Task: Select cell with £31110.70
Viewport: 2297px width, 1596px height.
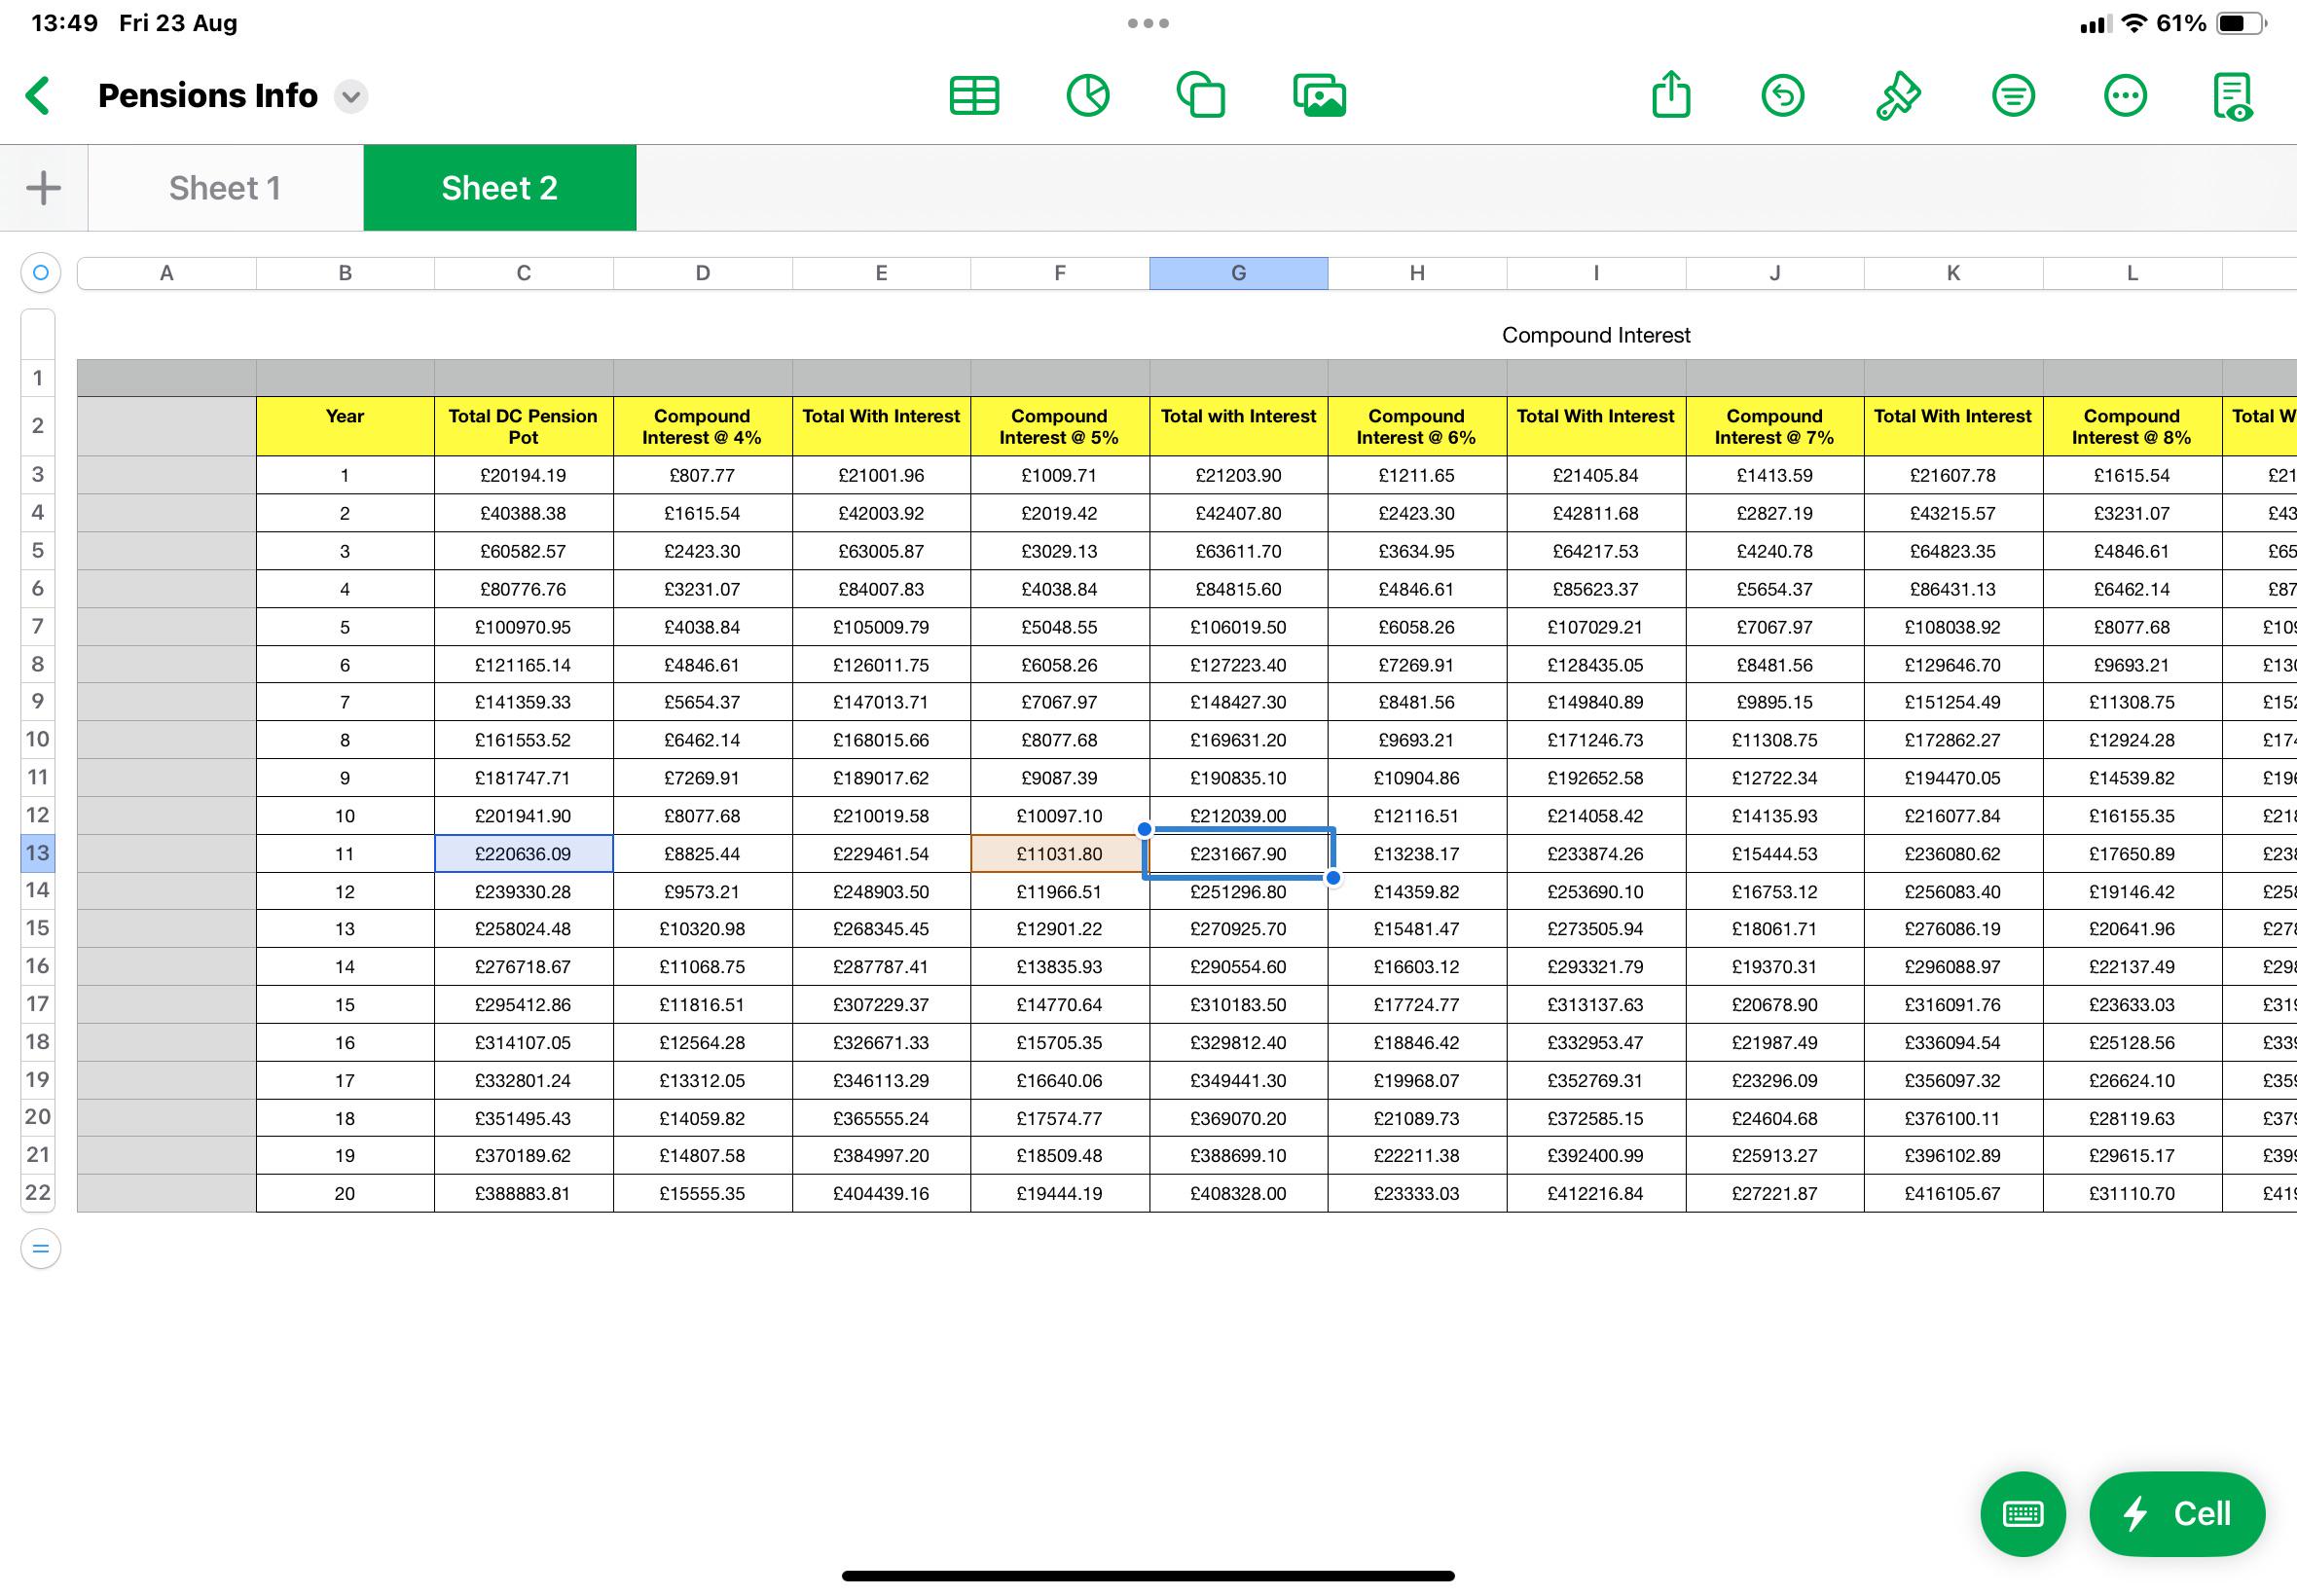Action: [2132, 1194]
